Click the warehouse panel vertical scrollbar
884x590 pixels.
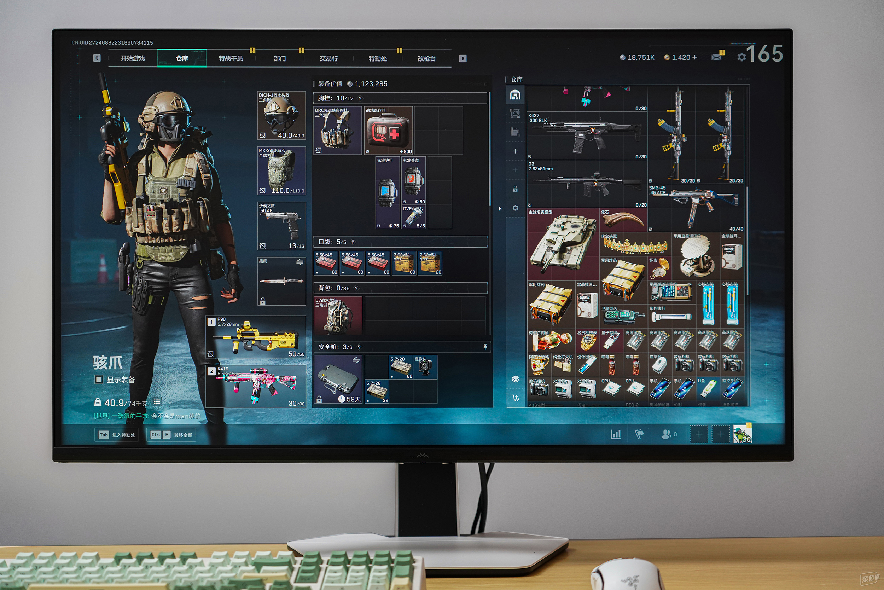(x=747, y=241)
